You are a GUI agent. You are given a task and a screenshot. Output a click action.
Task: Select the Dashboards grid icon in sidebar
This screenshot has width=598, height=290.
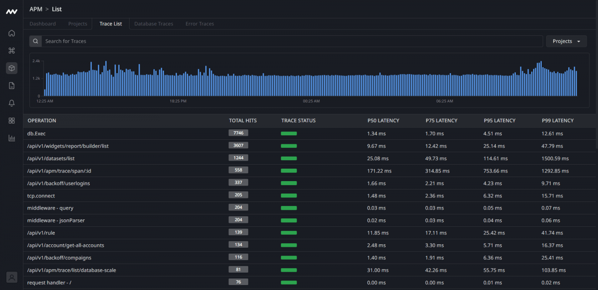point(11,120)
